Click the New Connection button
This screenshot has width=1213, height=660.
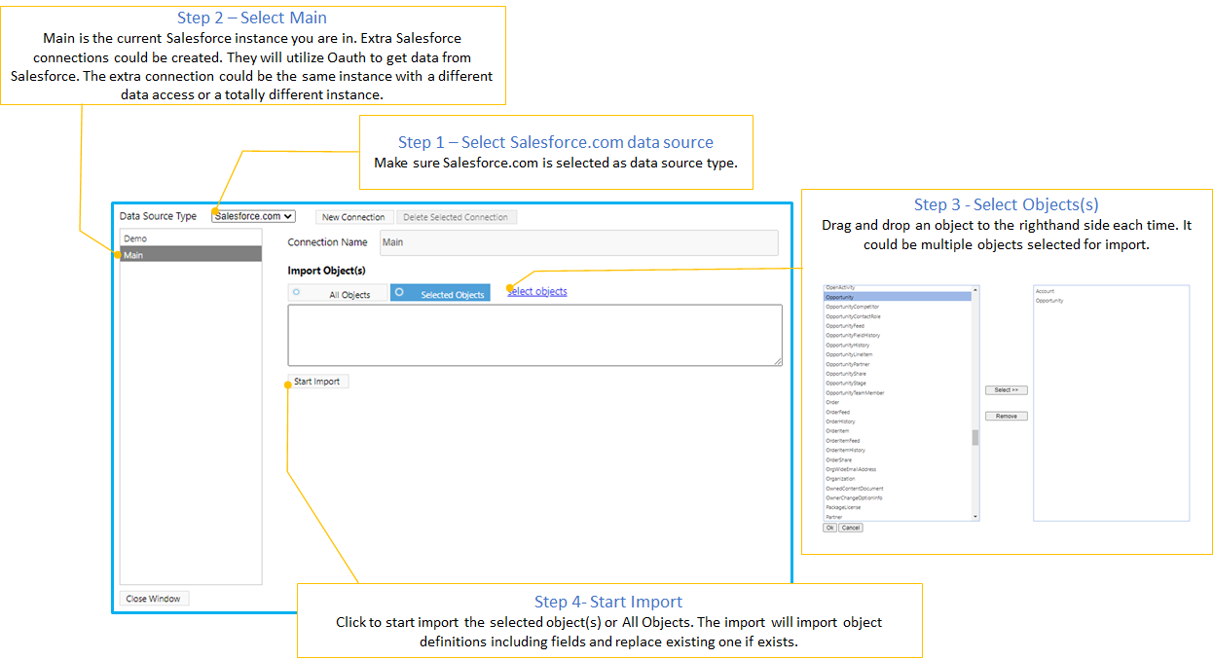(353, 217)
